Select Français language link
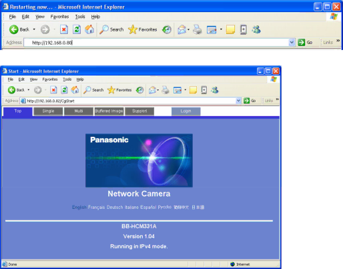The width and height of the screenshot is (343, 269). tap(96, 207)
